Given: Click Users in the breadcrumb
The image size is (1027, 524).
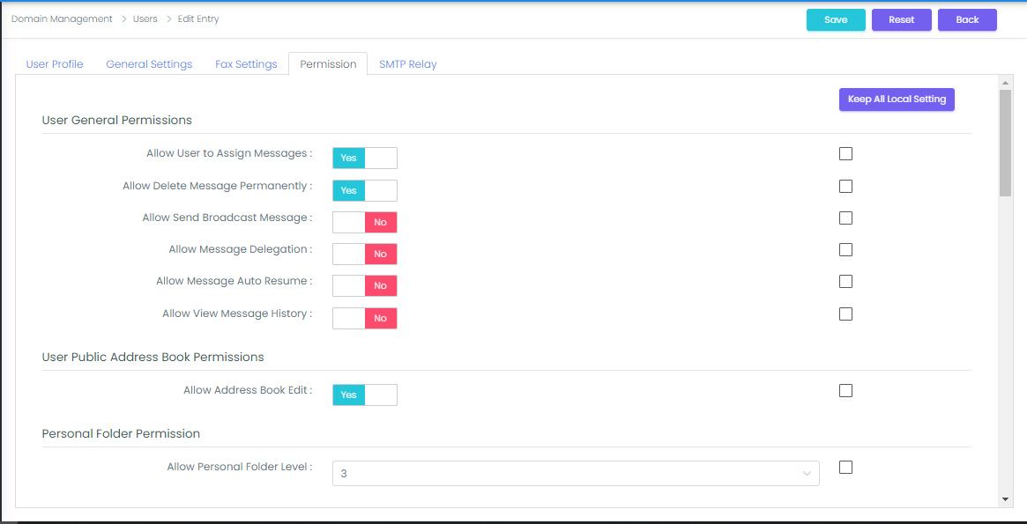Looking at the screenshot, I should 145,19.
